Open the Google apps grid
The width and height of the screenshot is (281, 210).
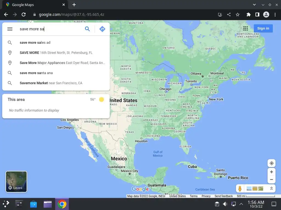246,28
